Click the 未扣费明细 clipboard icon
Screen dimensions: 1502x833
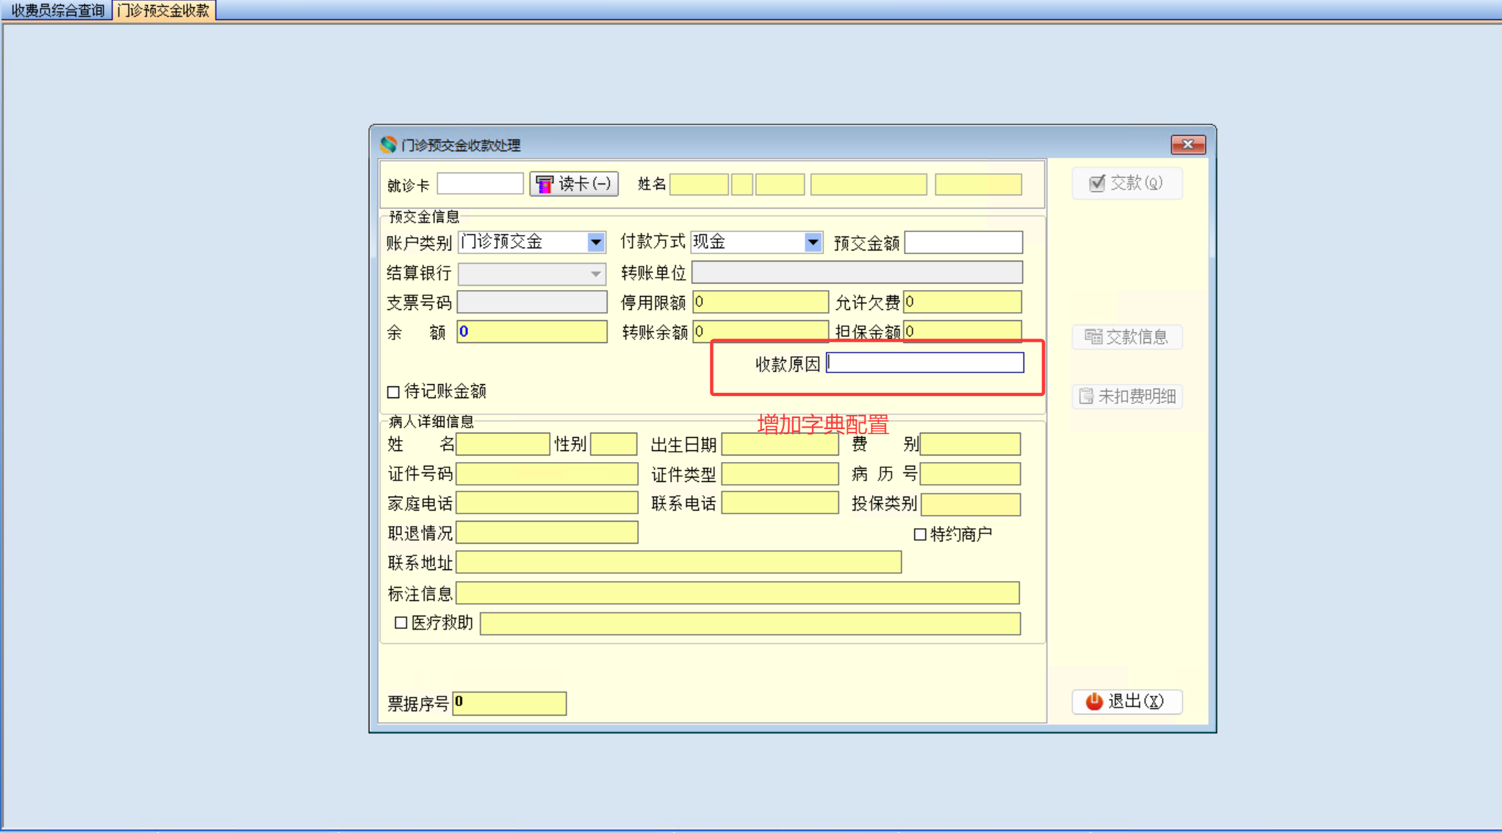click(x=1086, y=397)
